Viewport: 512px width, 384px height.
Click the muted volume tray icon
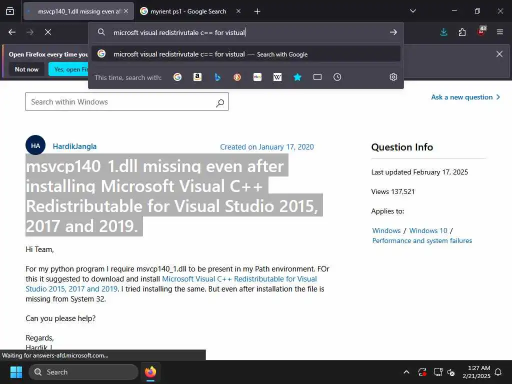coord(451,372)
